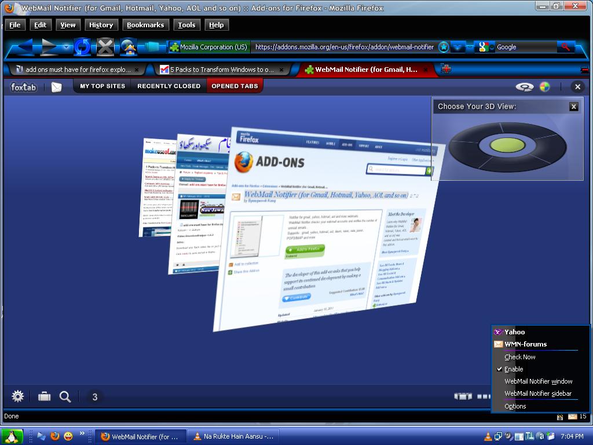This screenshot has width=593, height=445.
Task: Open the File menu
Action: (14, 25)
